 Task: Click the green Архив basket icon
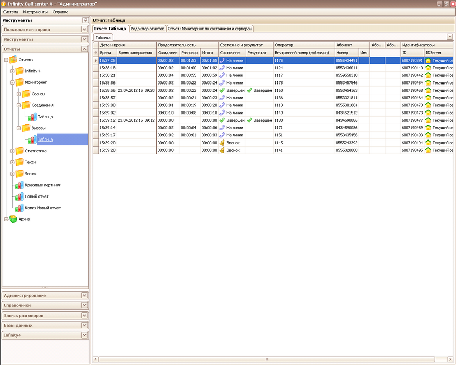pyautogui.click(x=13, y=219)
